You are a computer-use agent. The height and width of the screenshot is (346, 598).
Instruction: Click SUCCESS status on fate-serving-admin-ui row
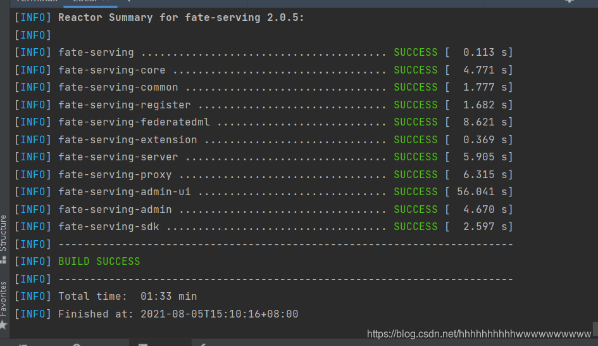tap(416, 192)
